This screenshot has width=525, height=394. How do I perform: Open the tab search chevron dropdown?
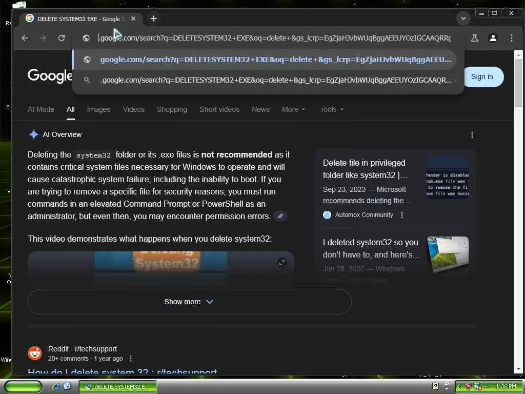(463, 18)
